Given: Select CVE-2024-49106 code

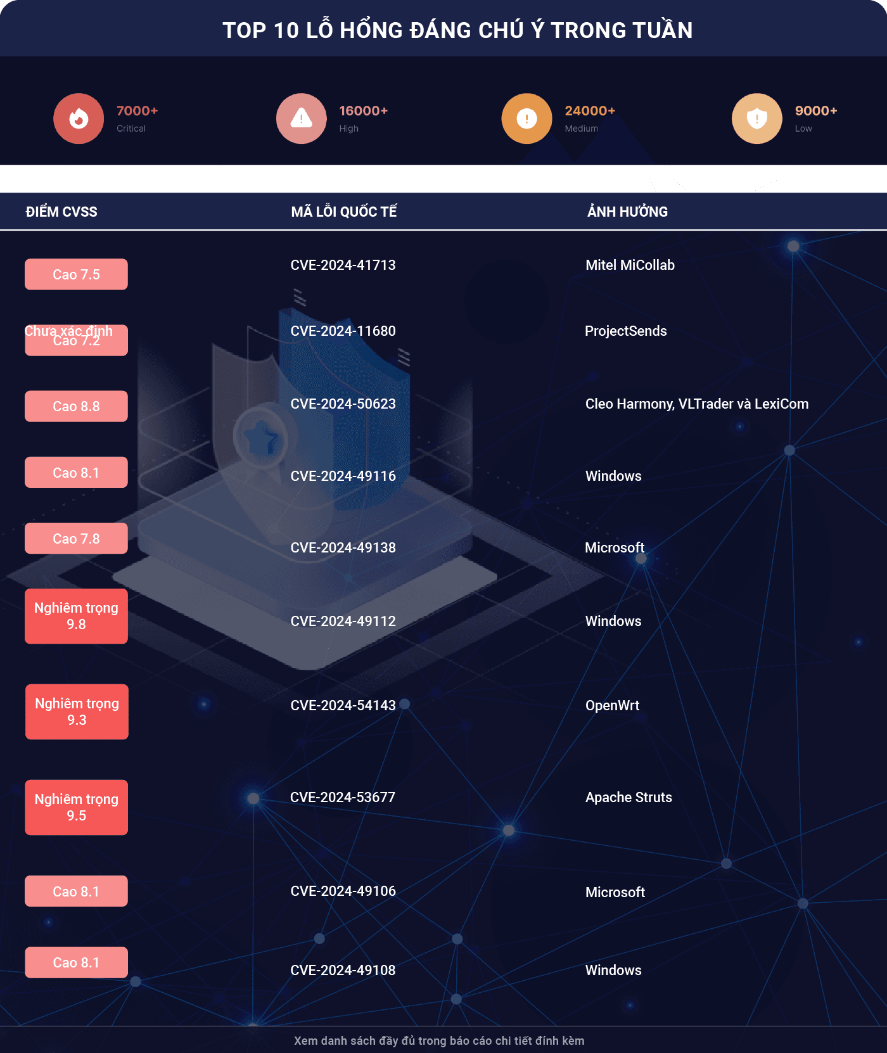Looking at the screenshot, I should 343,891.
